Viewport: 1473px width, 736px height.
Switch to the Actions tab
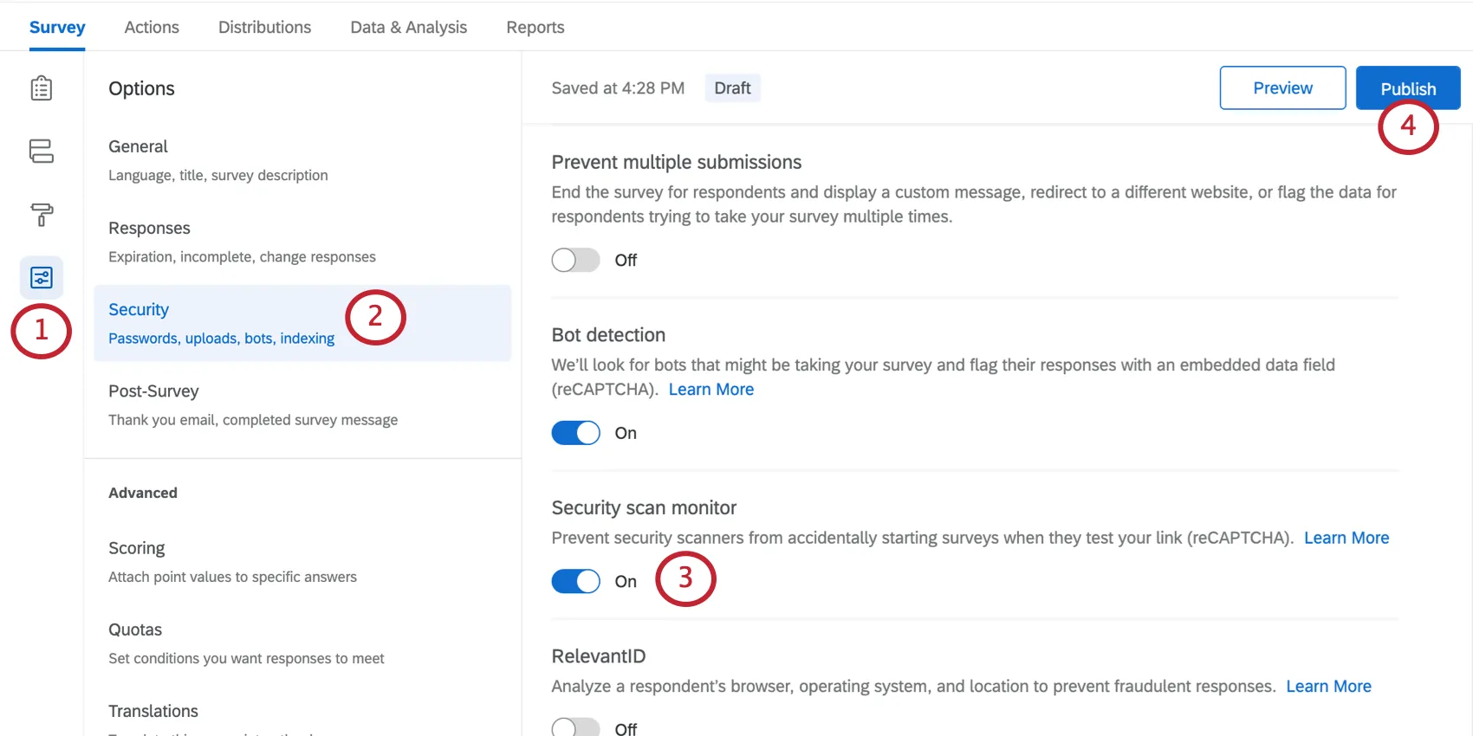point(152,27)
